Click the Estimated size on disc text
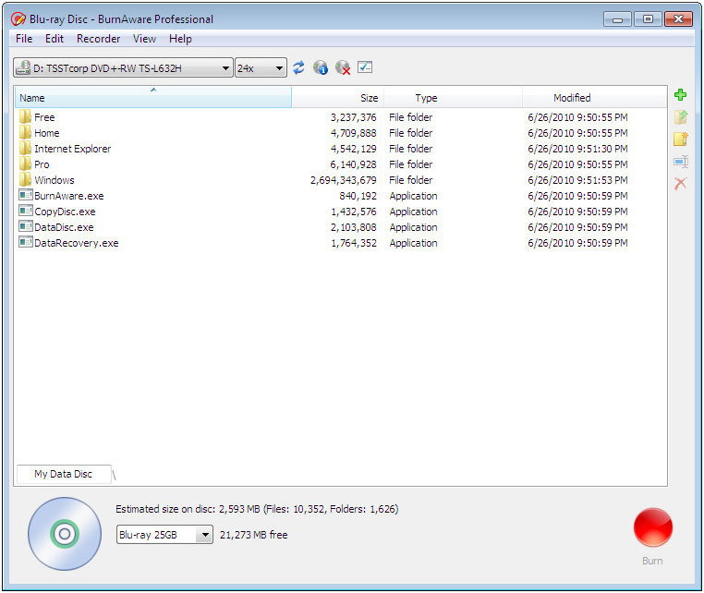704x593 pixels. 257,509
